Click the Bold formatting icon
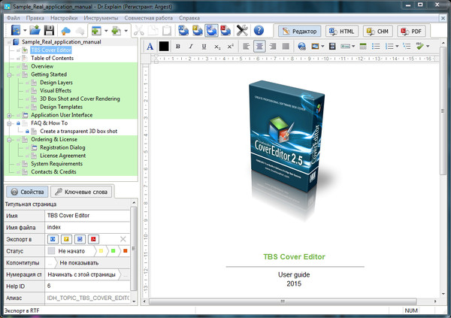This screenshot has width=451, height=318. click(x=178, y=47)
